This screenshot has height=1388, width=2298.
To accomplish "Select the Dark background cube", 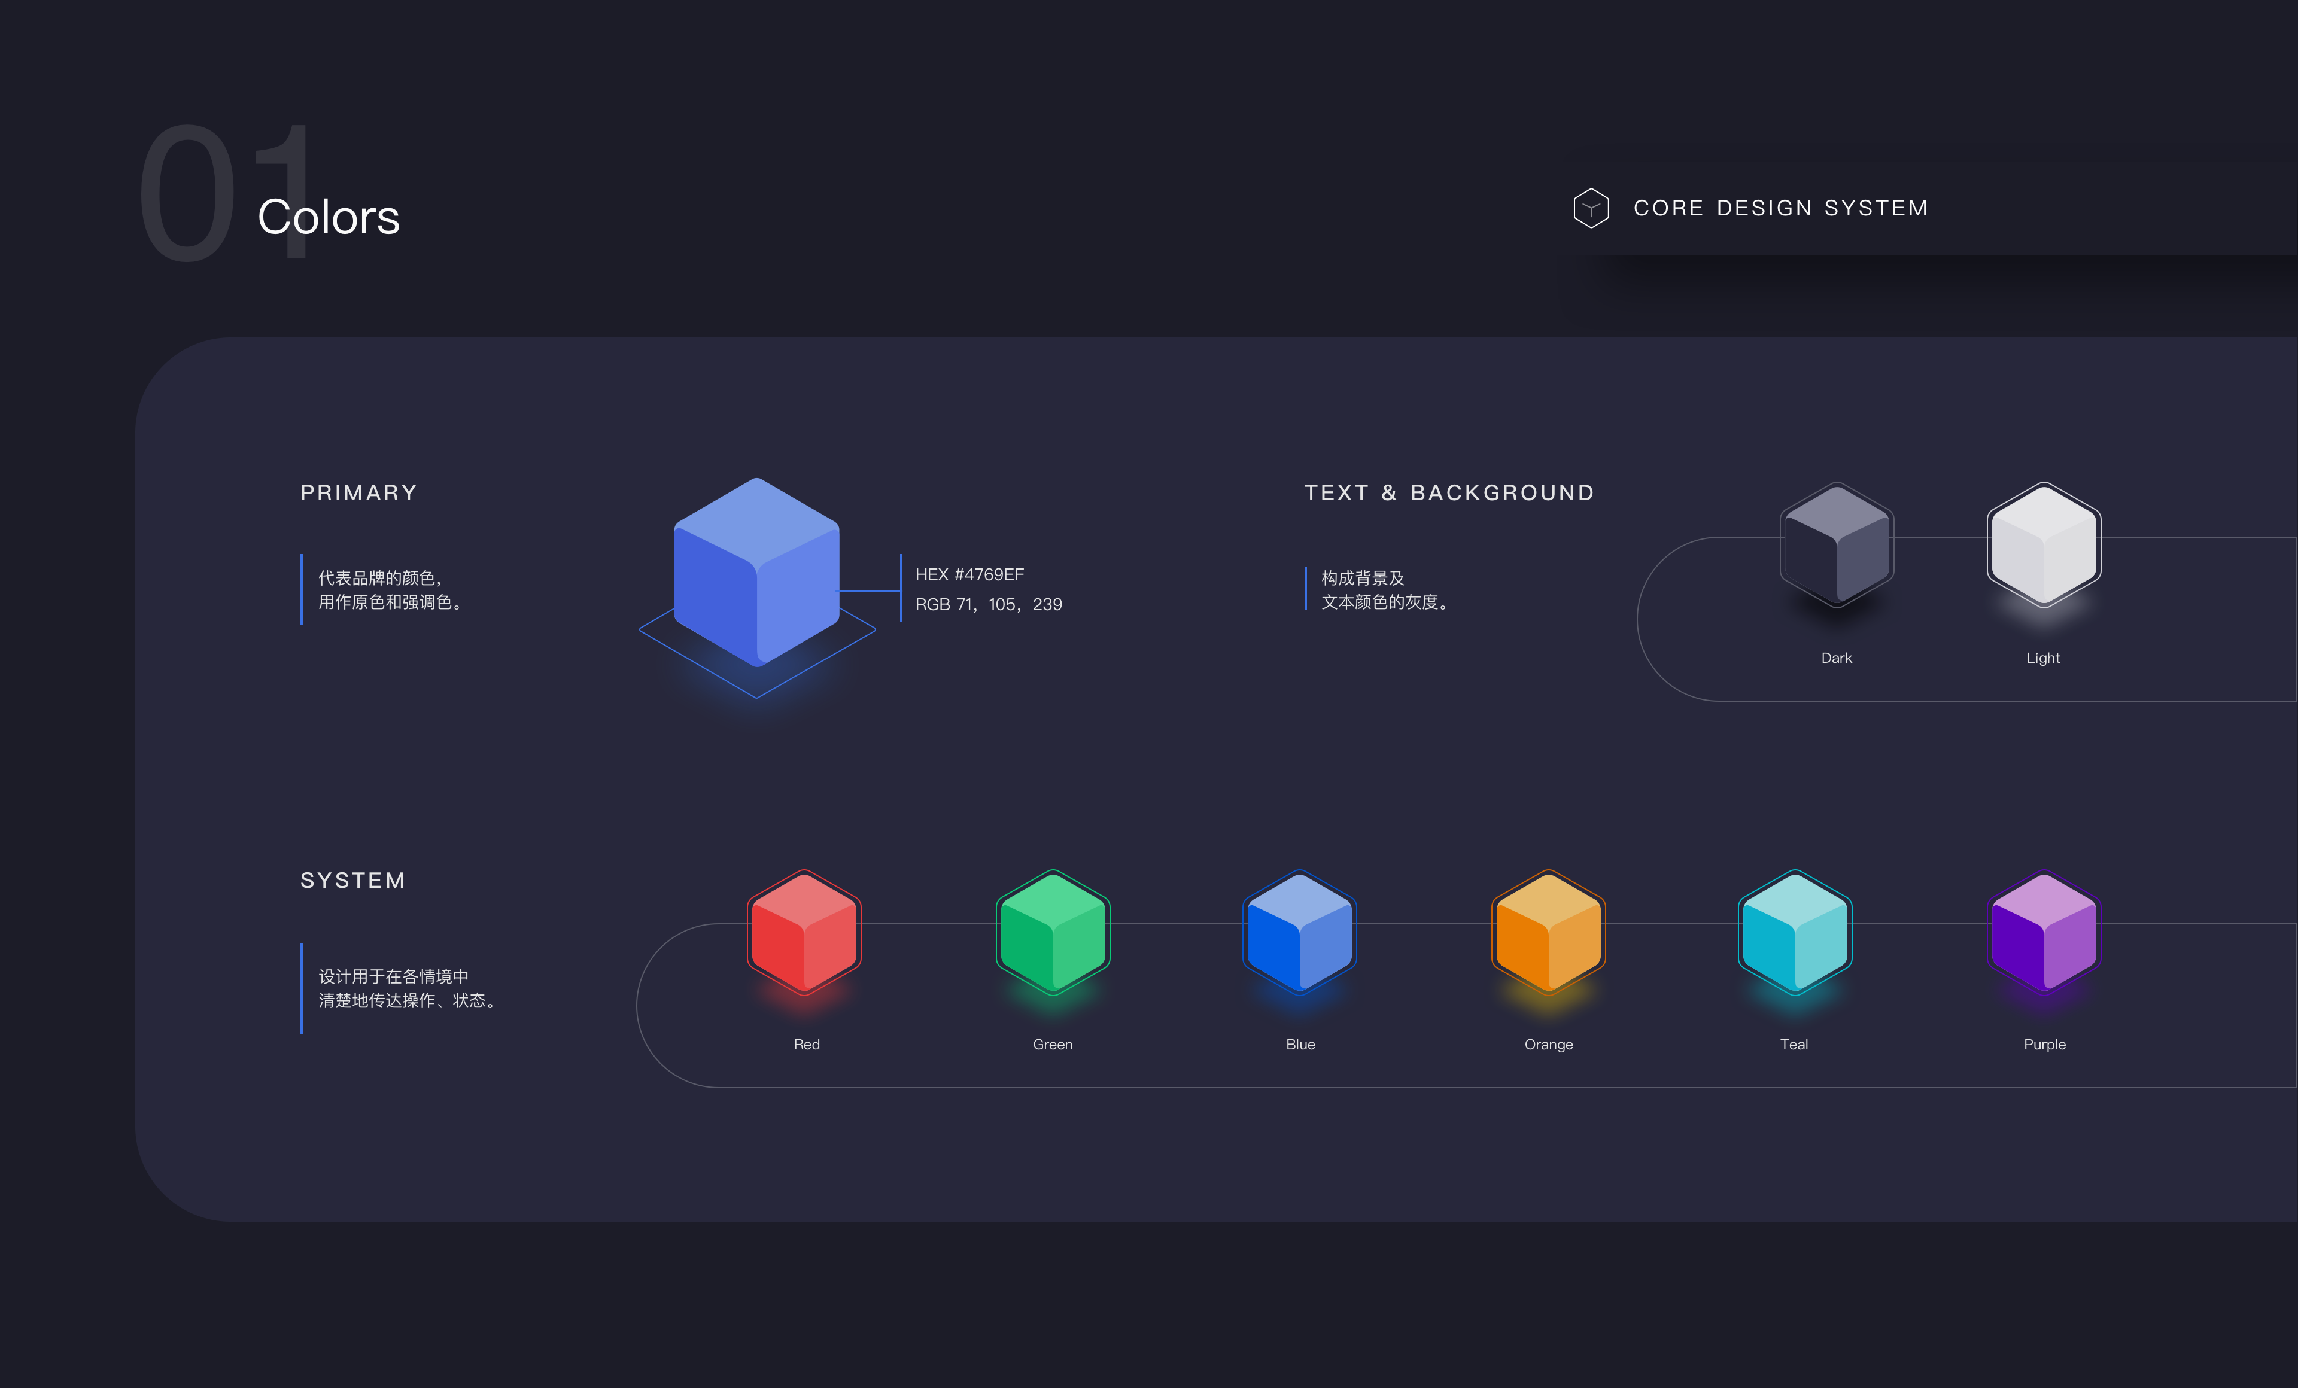I will [1837, 545].
